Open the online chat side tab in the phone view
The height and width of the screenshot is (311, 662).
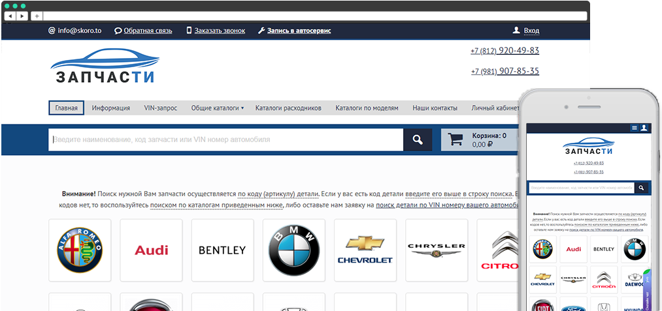click(646, 290)
